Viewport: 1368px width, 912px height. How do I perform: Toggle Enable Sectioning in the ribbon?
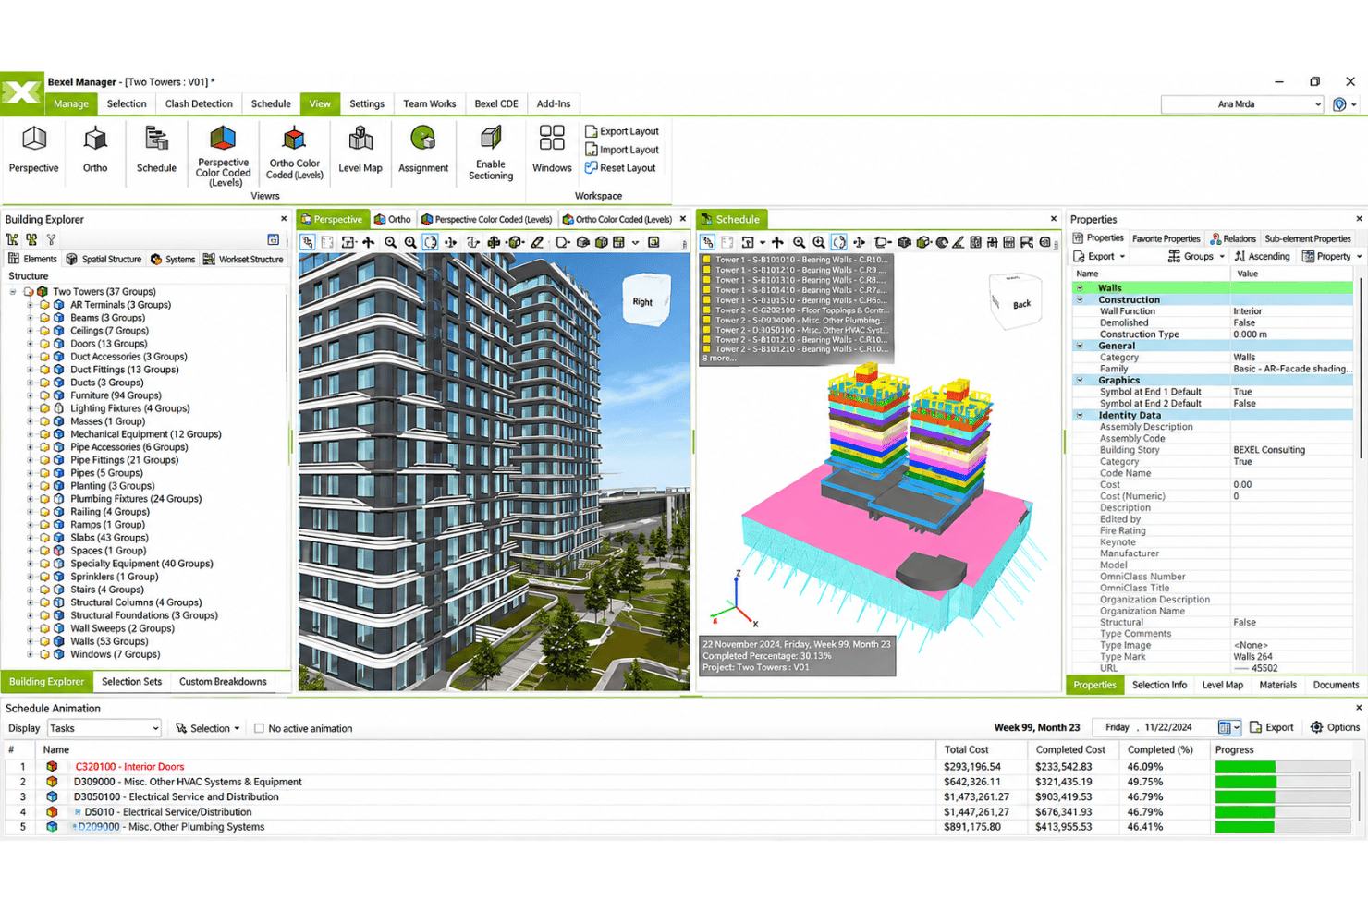(491, 153)
